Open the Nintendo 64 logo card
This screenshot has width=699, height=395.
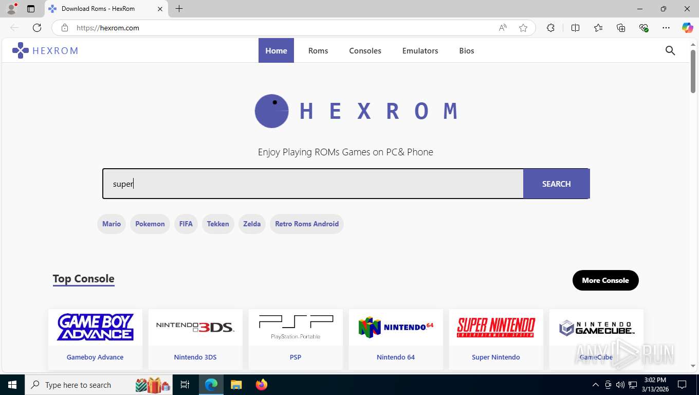(x=396, y=327)
